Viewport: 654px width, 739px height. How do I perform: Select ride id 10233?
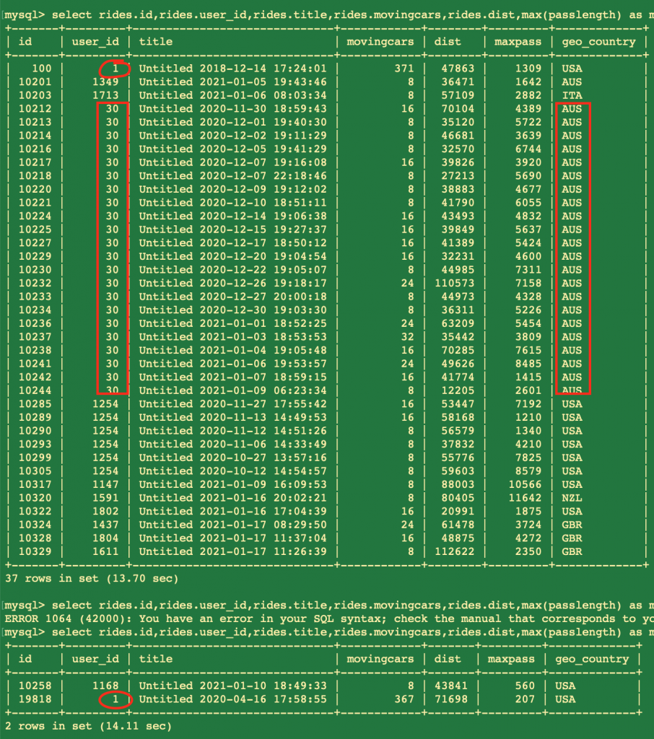point(35,297)
